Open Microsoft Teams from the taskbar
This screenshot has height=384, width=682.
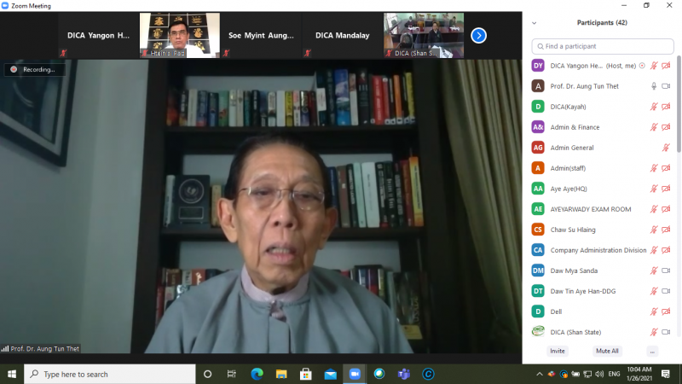click(404, 374)
